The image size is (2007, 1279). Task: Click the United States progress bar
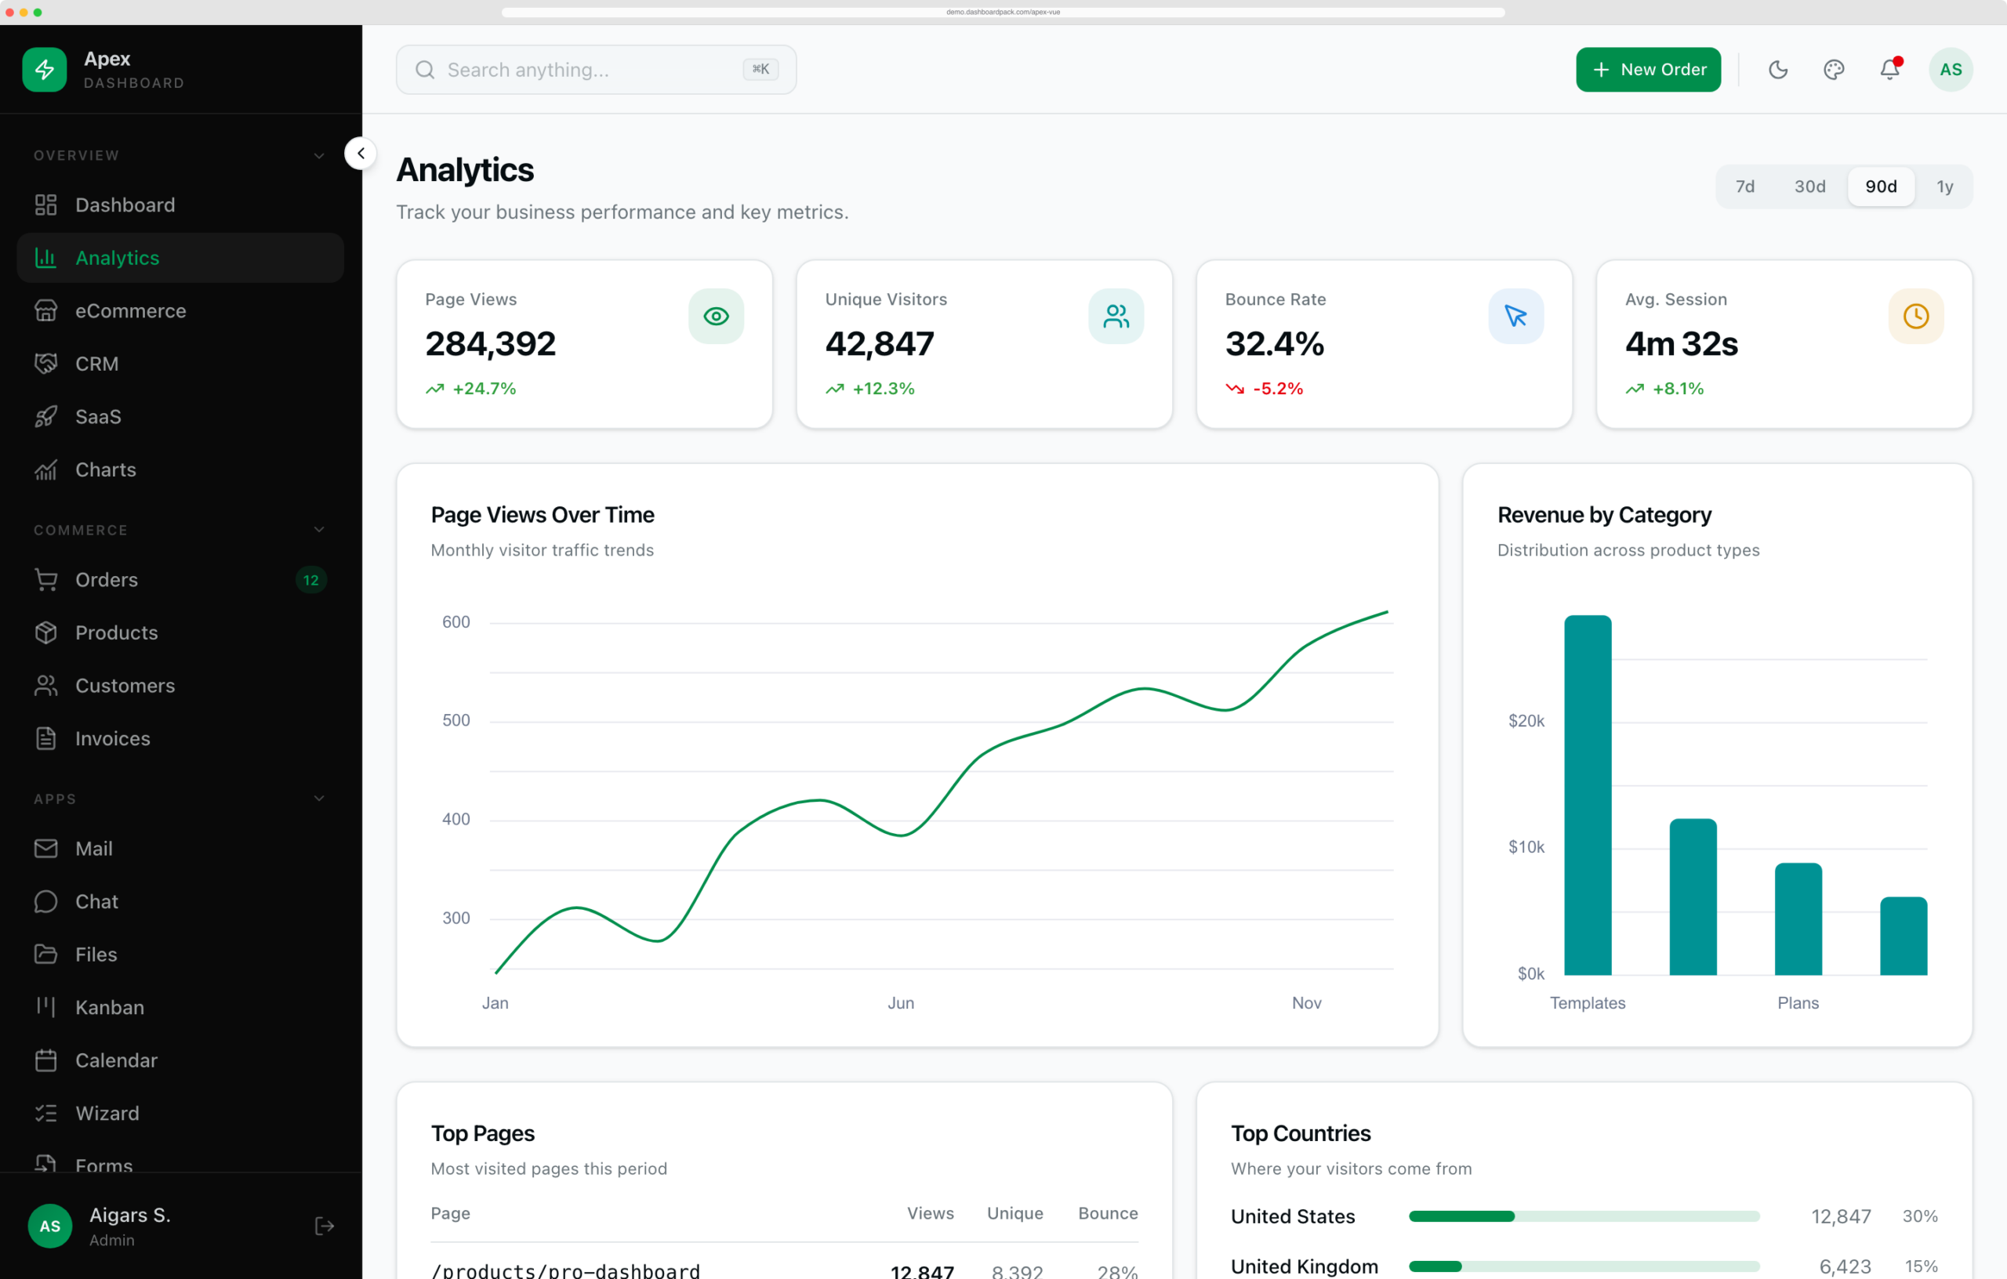(1584, 1216)
